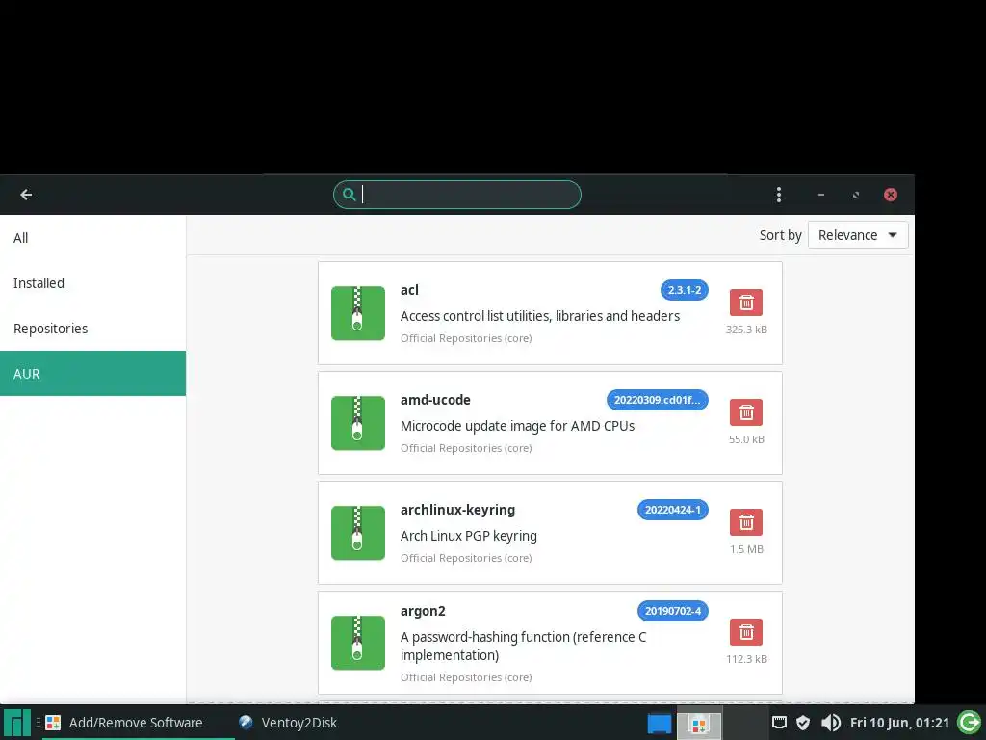The width and height of the screenshot is (986, 740).
Task: Click the argon2 version badge 20190702-4
Action: point(673,610)
